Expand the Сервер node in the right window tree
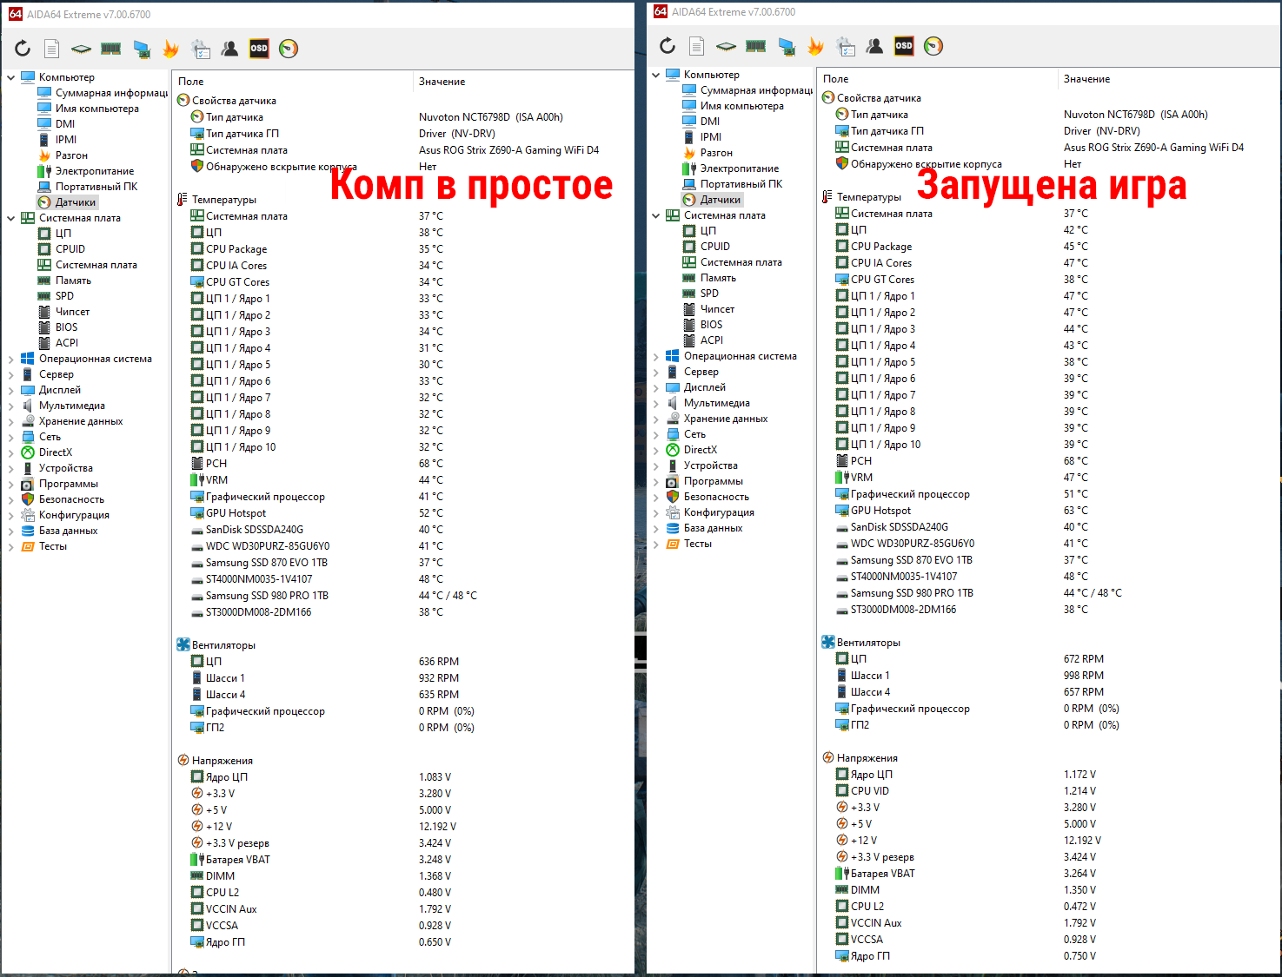 pos(655,372)
